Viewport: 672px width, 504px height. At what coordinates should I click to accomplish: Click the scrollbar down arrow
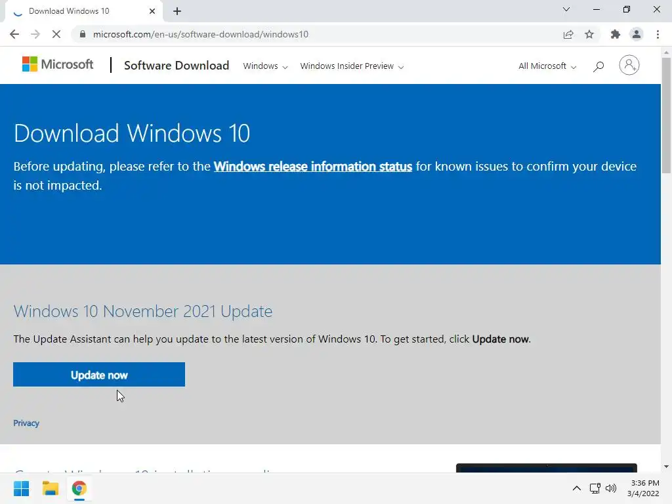tap(666, 467)
